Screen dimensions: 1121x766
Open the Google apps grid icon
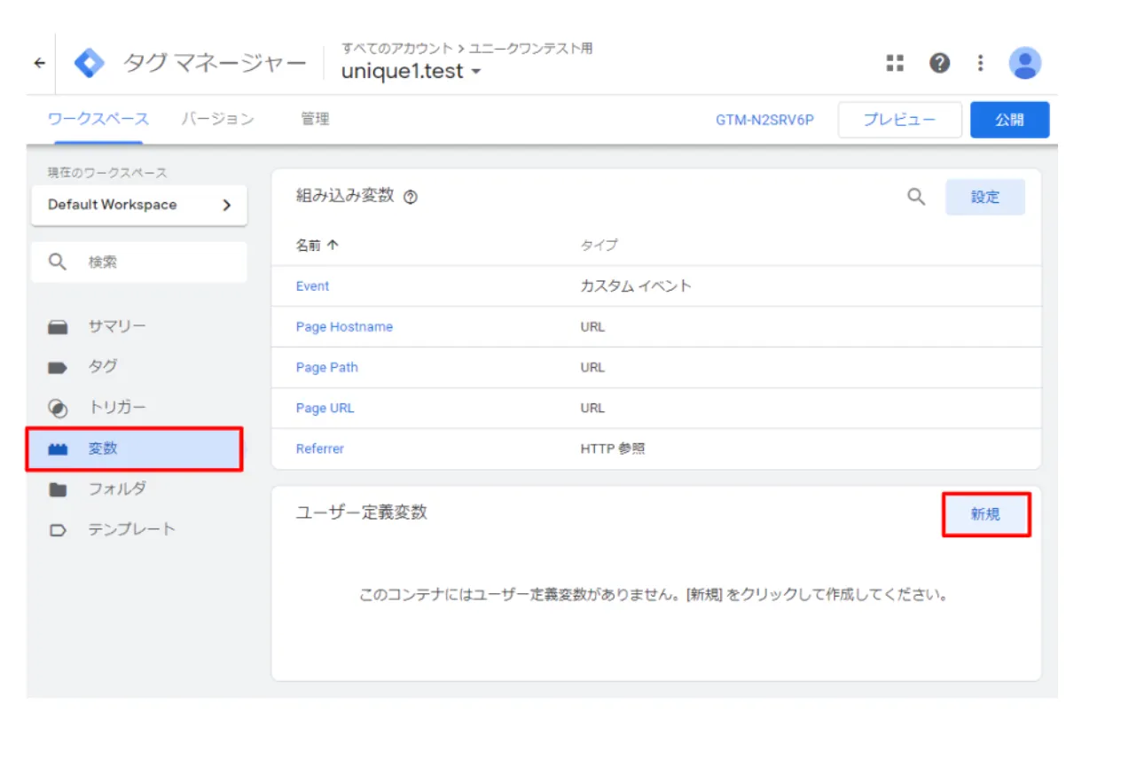point(895,63)
